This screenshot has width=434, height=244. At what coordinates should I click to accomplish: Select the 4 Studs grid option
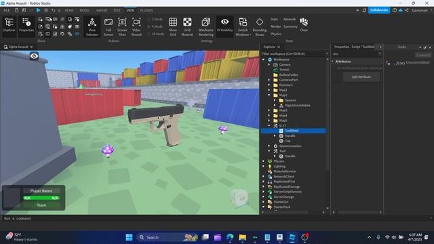pos(155,26)
